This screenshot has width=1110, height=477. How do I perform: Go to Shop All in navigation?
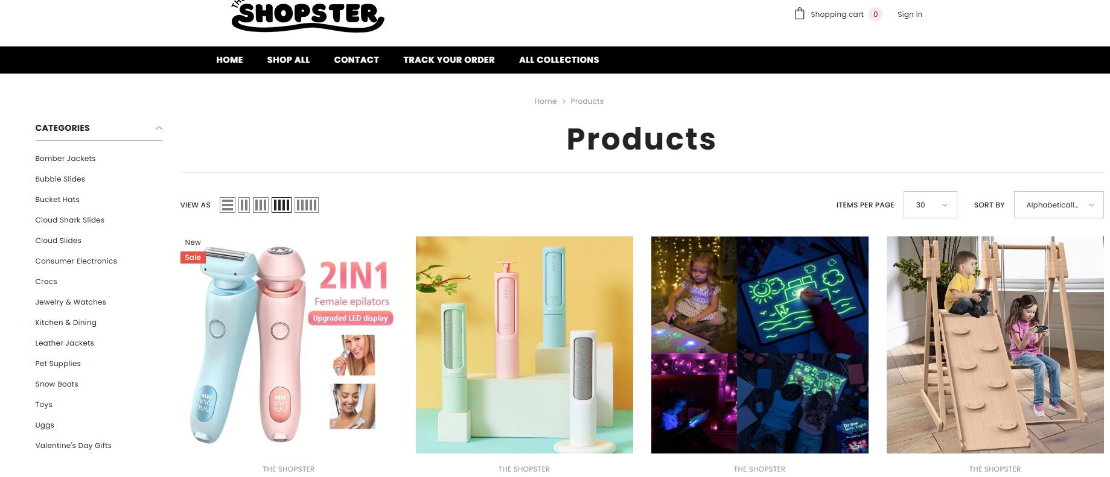pos(289,60)
